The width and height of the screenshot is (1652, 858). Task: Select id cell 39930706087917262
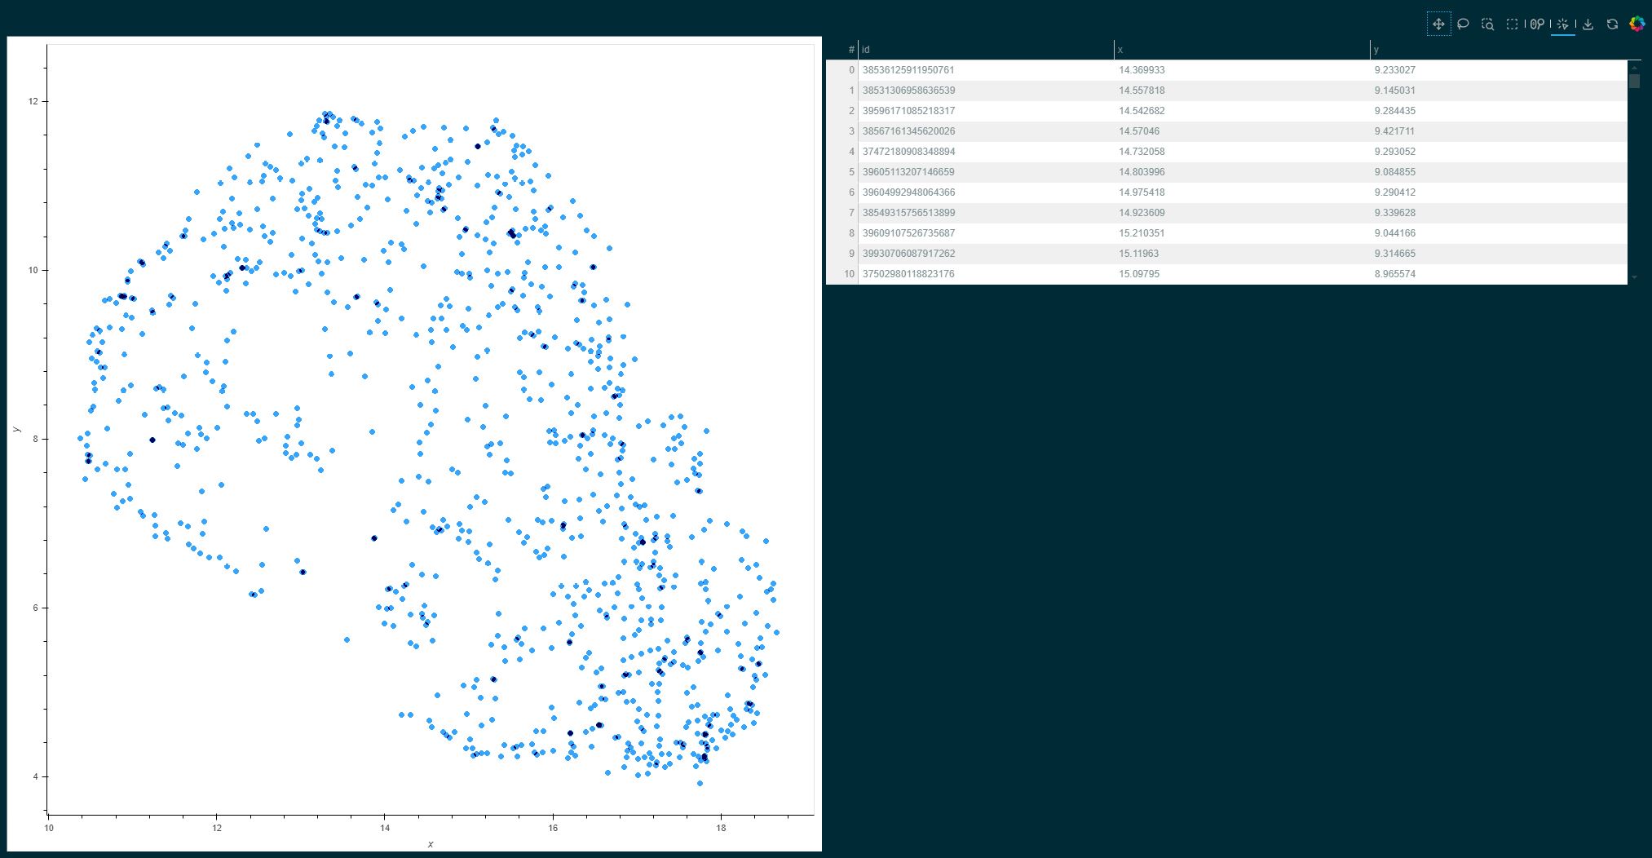tap(986, 254)
